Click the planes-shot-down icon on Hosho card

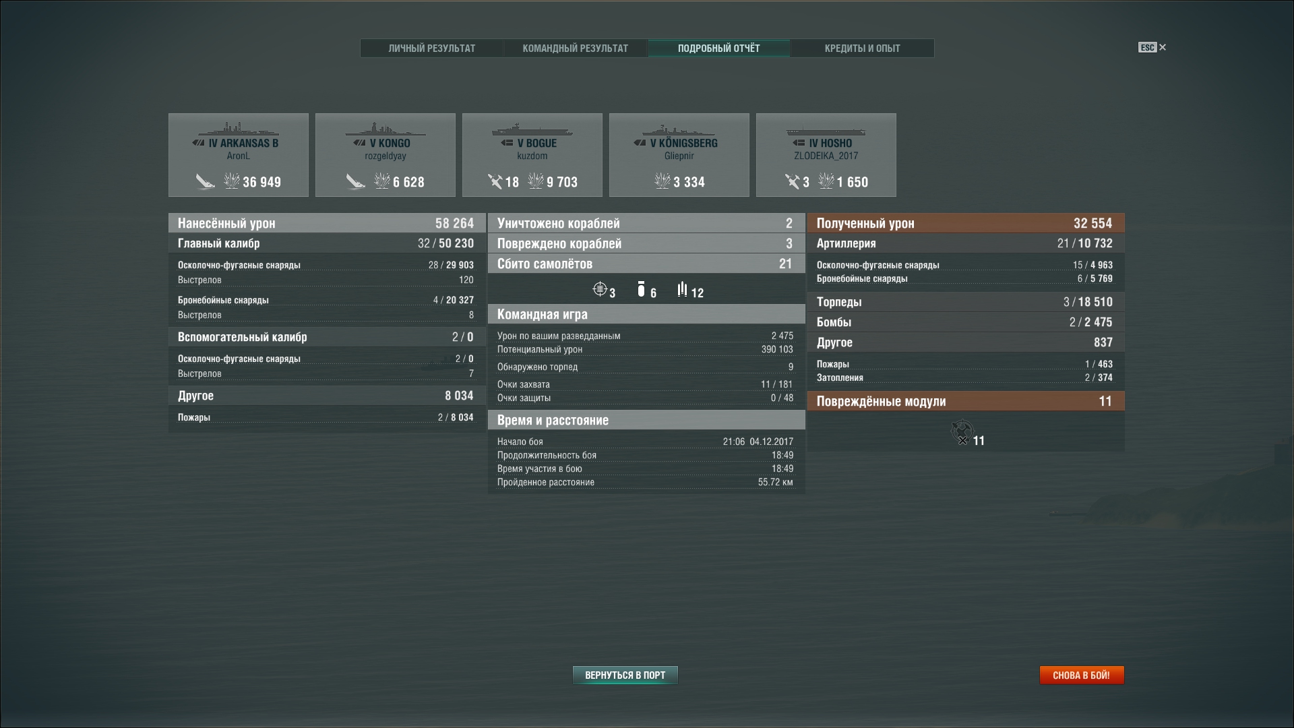[792, 181]
